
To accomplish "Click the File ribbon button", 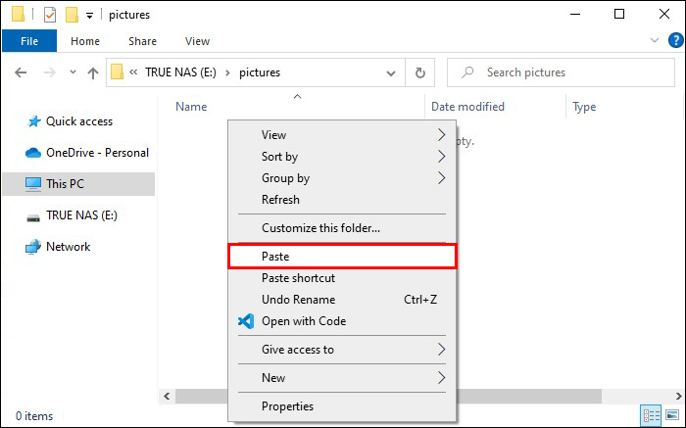I will coord(29,42).
